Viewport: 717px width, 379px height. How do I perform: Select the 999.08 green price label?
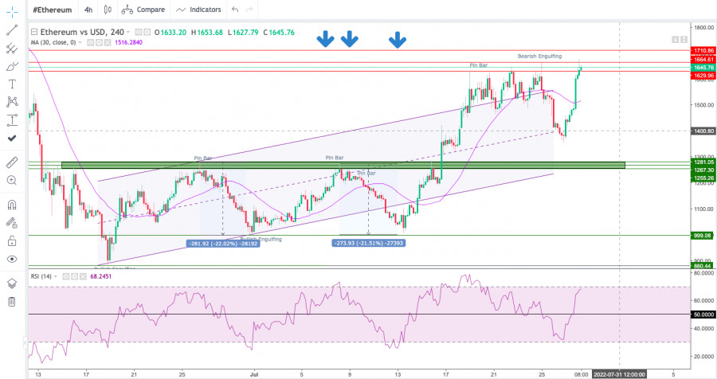coord(703,236)
